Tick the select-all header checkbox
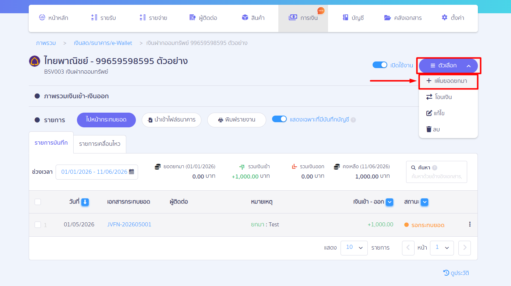511x286 pixels. tap(38, 202)
